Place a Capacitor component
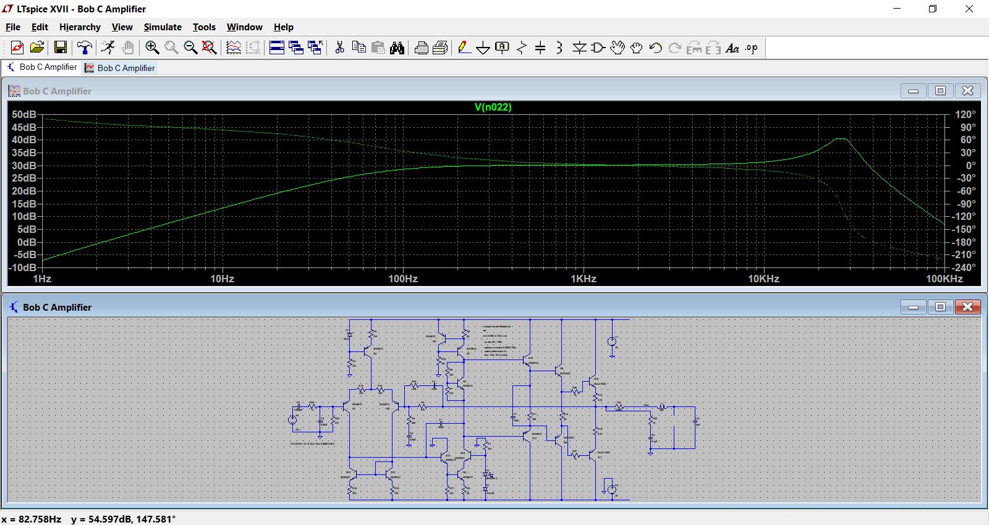Image resolution: width=989 pixels, height=525 pixels. [540, 48]
